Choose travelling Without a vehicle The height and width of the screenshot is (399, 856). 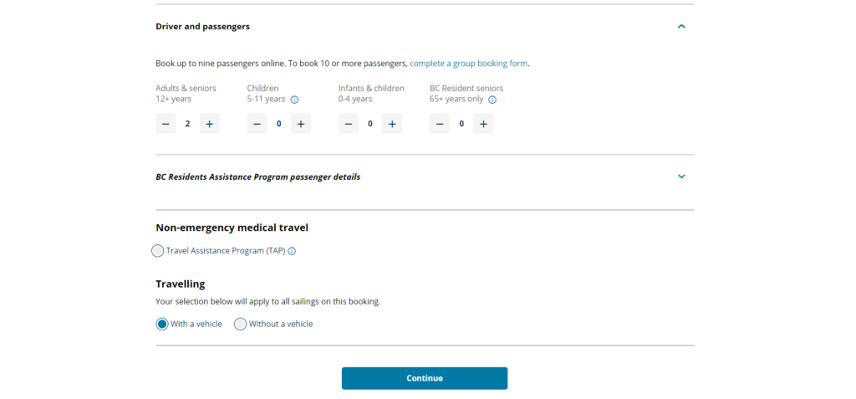tap(241, 324)
